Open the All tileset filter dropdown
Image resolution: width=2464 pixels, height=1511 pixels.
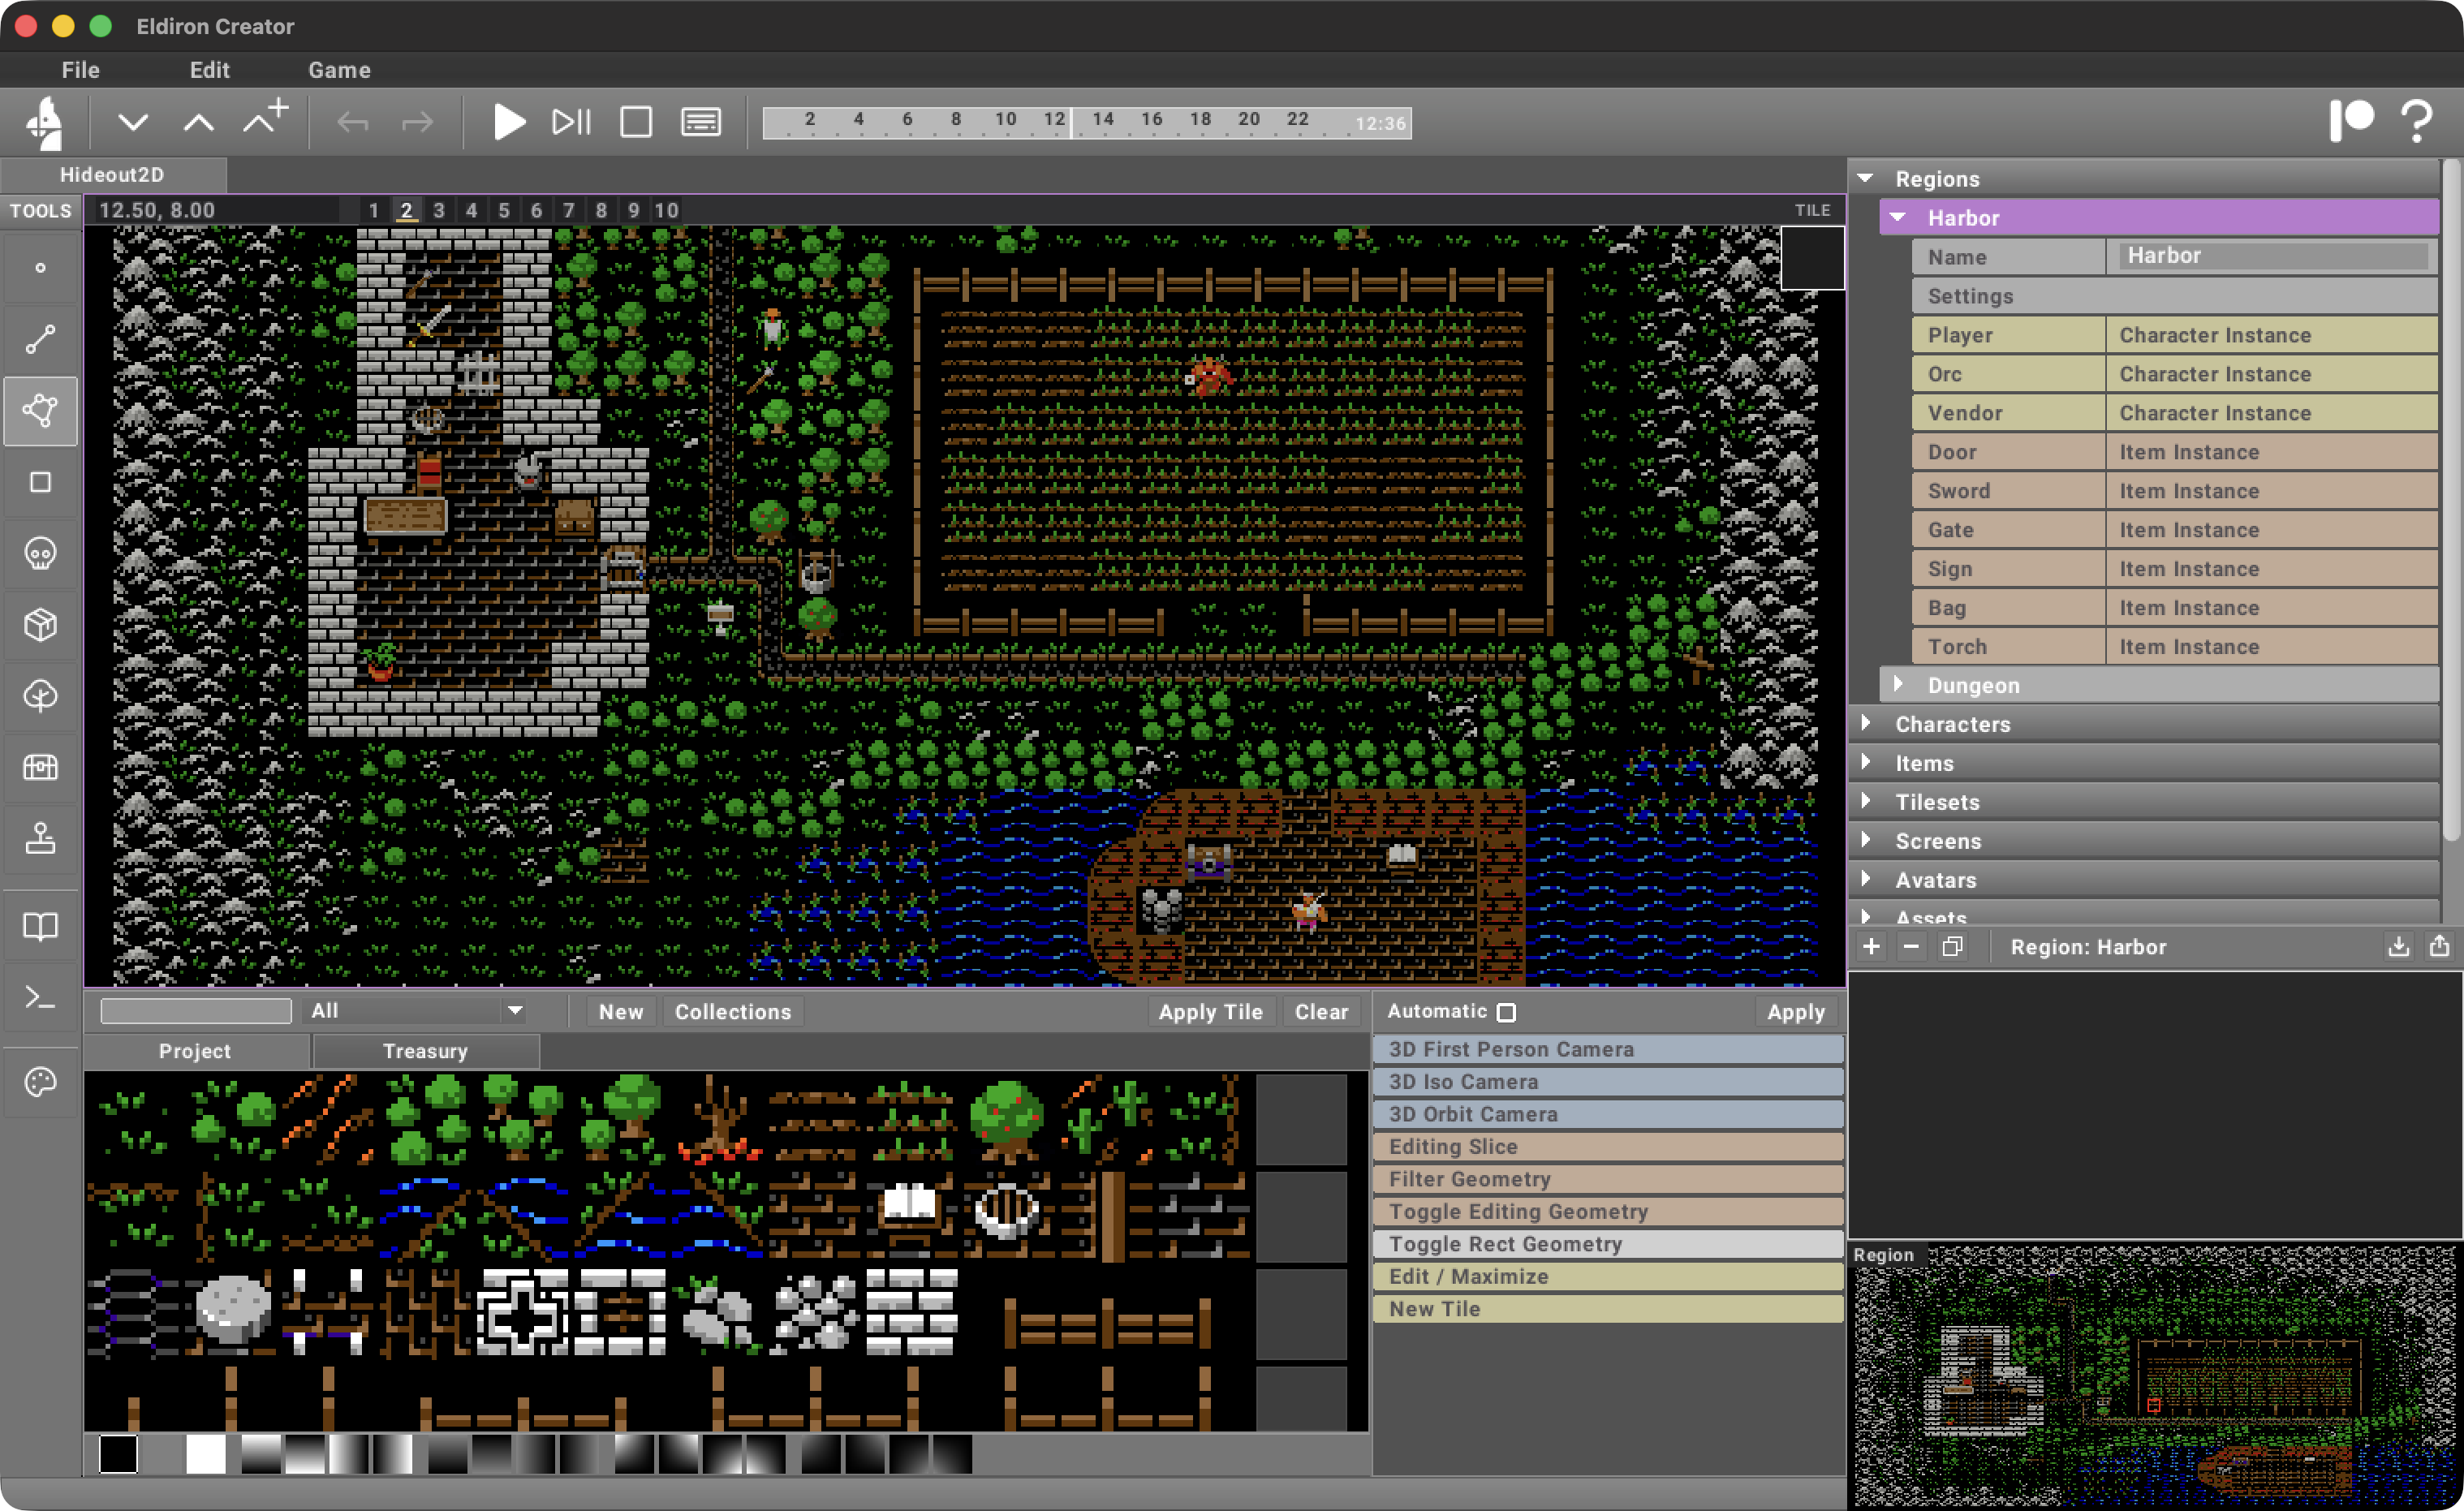(413, 1011)
